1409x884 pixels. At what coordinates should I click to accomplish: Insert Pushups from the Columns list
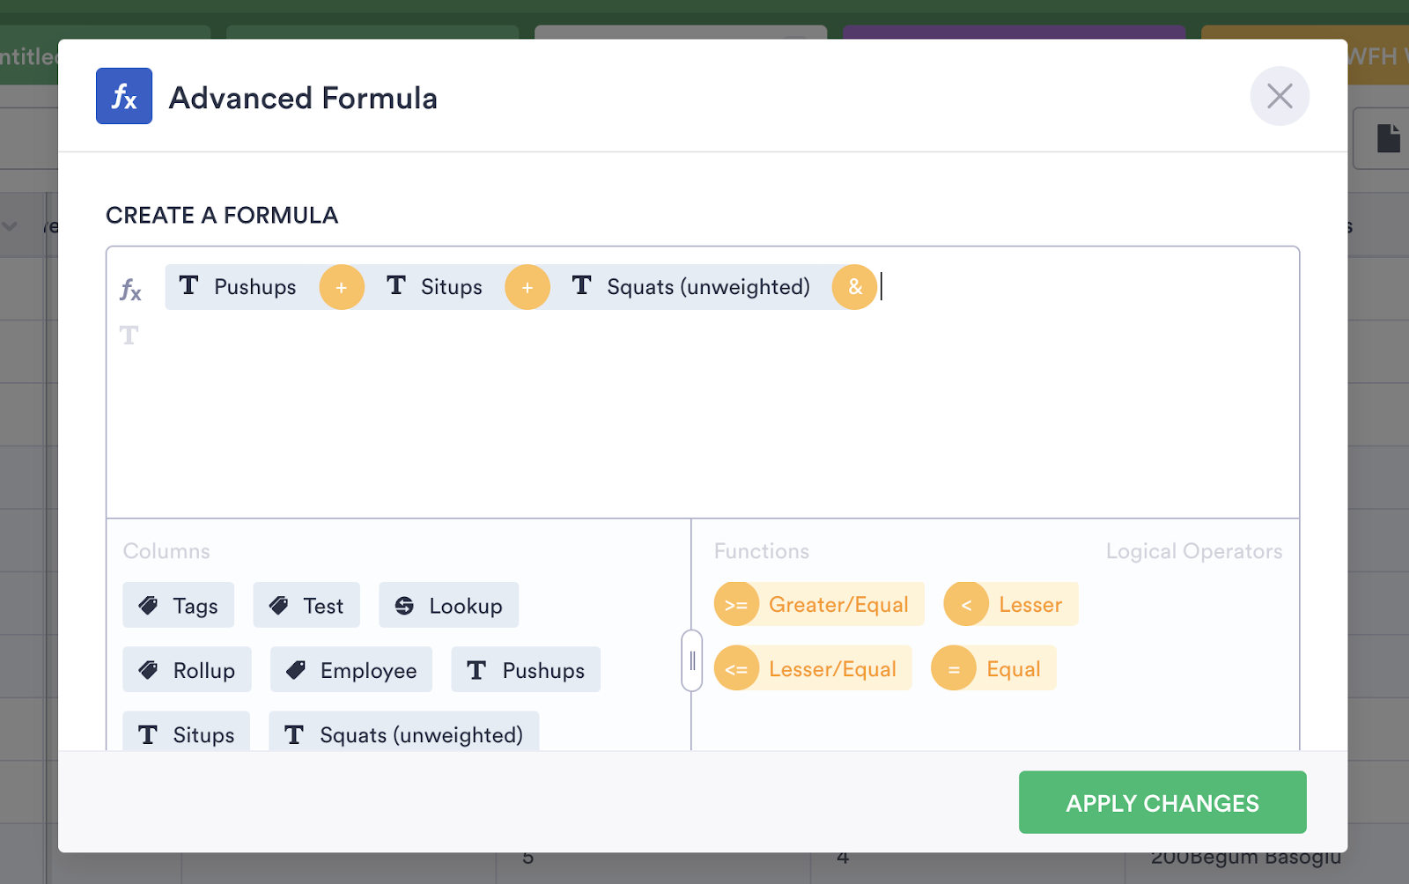[x=526, y=670]
